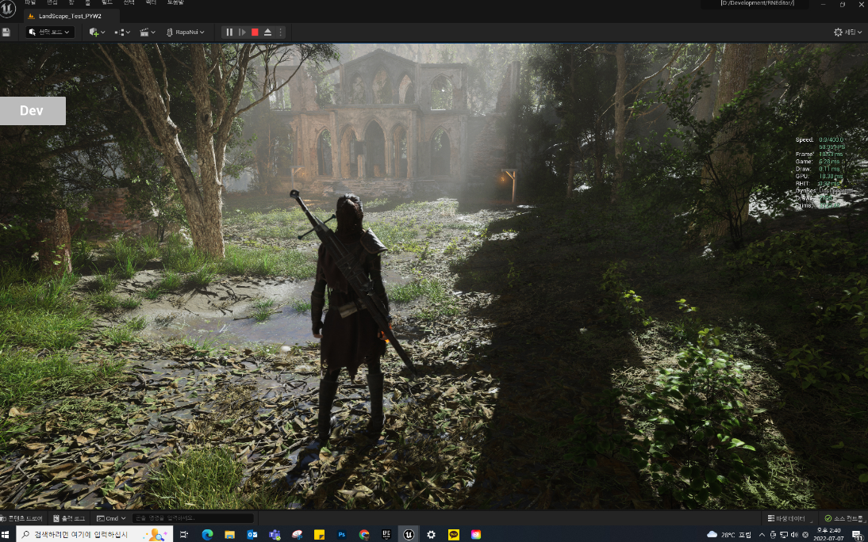Open the File menu in the menu bar
Screen dimensions: 868x542
click(30, 2)
